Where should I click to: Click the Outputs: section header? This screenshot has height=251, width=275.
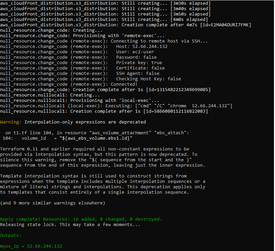(x=10, y=235)
